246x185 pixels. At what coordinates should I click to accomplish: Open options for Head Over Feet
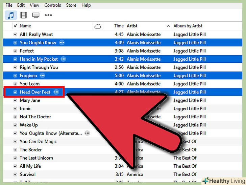tap(56, 92)
